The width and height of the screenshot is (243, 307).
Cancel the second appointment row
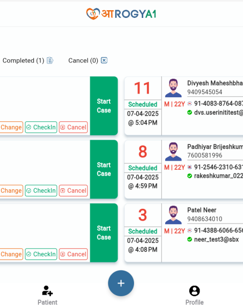(x=73, y=190)
